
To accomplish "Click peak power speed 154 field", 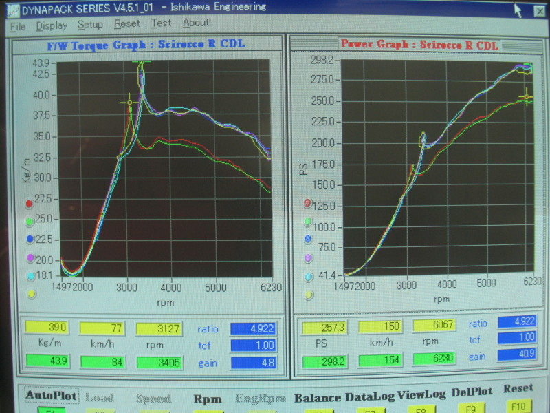I will coord(381,359).
